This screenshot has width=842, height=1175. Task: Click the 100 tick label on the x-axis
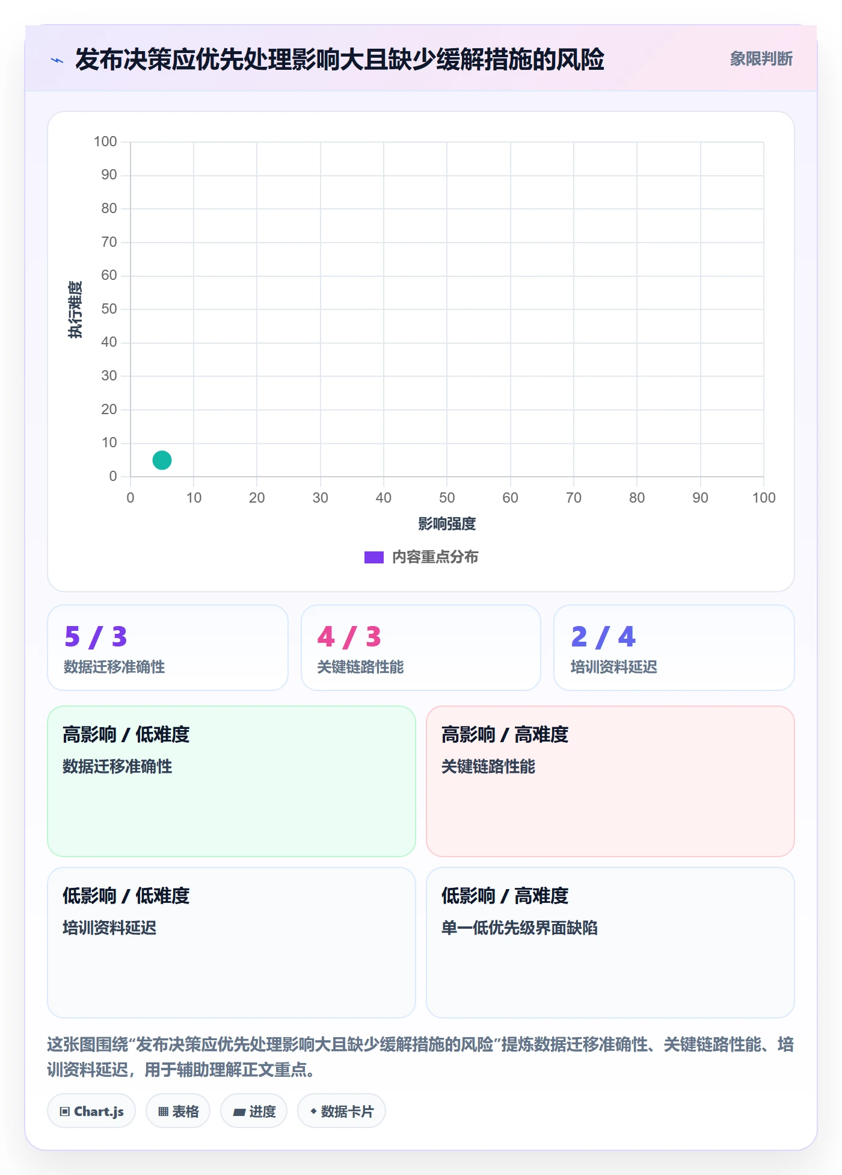pyautogui.click(x=764, y=498)
